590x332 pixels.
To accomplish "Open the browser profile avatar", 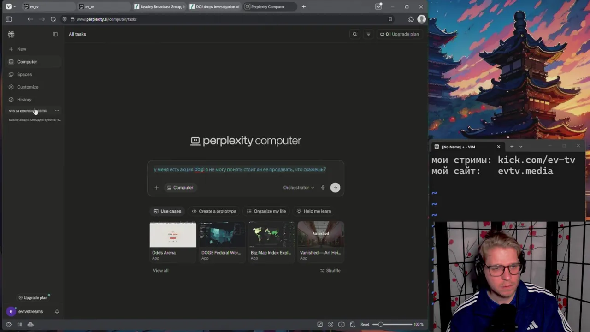I will pyautogui.click(x=421, y=19).
